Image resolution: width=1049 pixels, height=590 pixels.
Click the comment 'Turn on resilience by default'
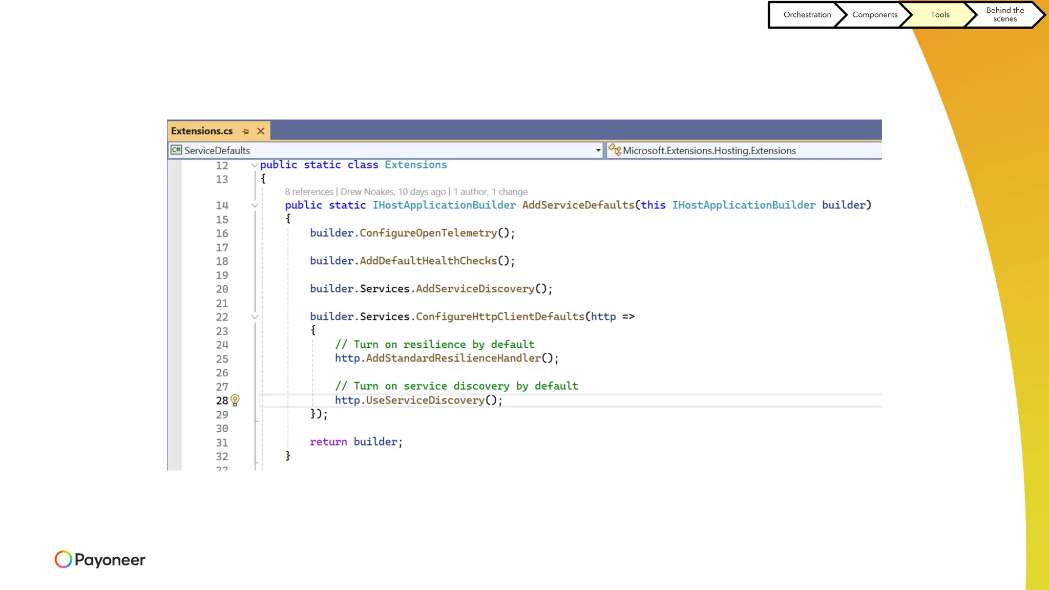[434, 344]
